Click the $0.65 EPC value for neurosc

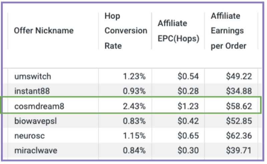(x=188, y=136)
